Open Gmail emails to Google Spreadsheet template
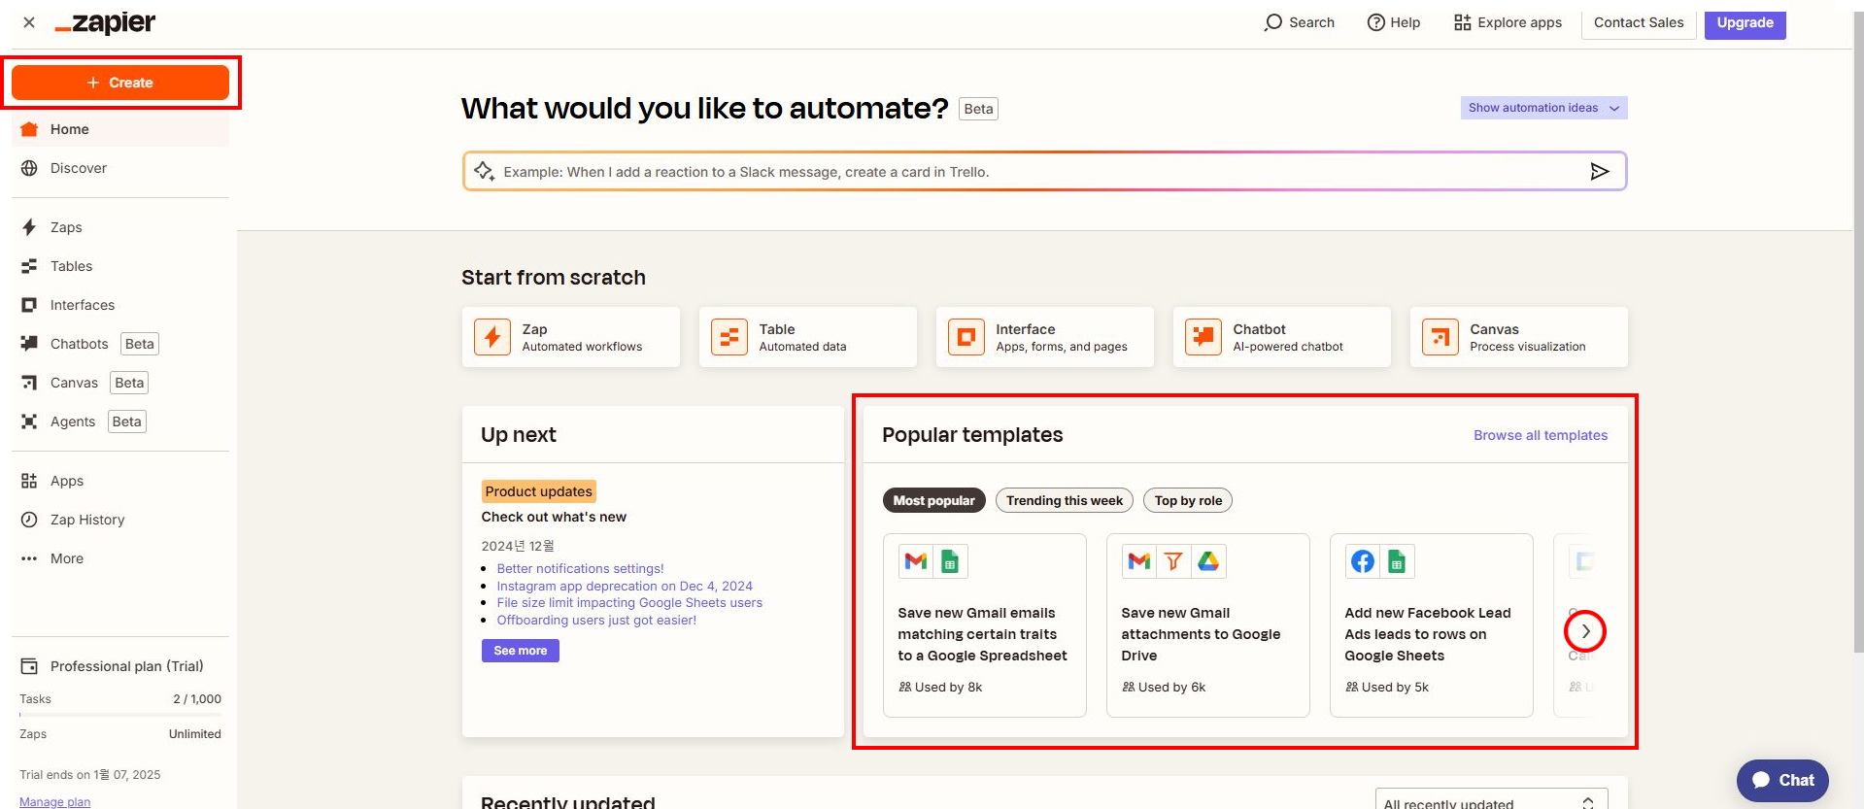Image resolution: width=1864 pixels, height=809 pixels. click(x=985, y=625)
